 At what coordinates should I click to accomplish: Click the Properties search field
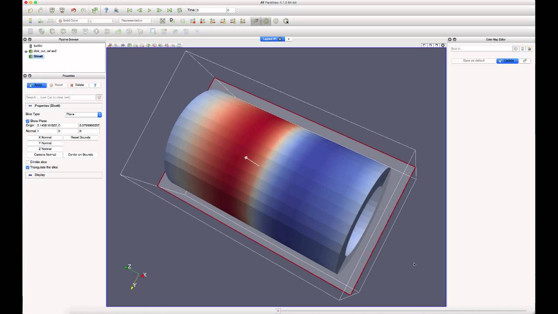60,97
